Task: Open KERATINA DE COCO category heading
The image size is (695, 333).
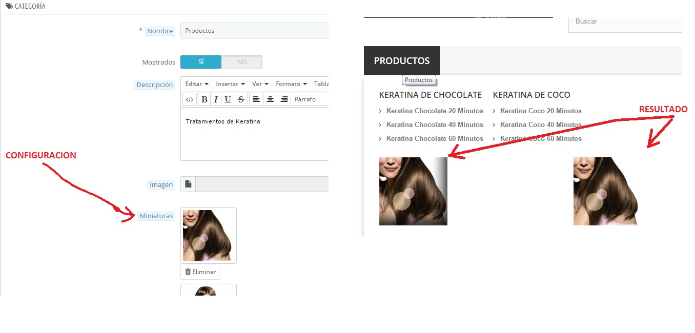Action: point(532,95)
